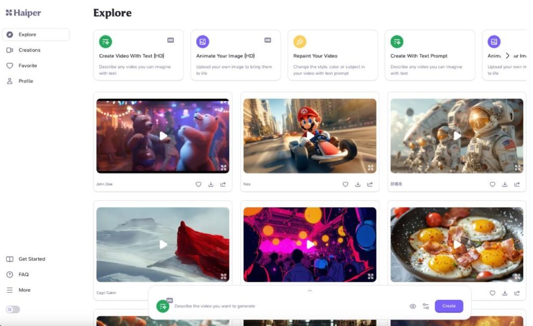The image size is (533, 326).
Task: Click the Haiper watermark on concert video
Action: (x=371, y=277)
